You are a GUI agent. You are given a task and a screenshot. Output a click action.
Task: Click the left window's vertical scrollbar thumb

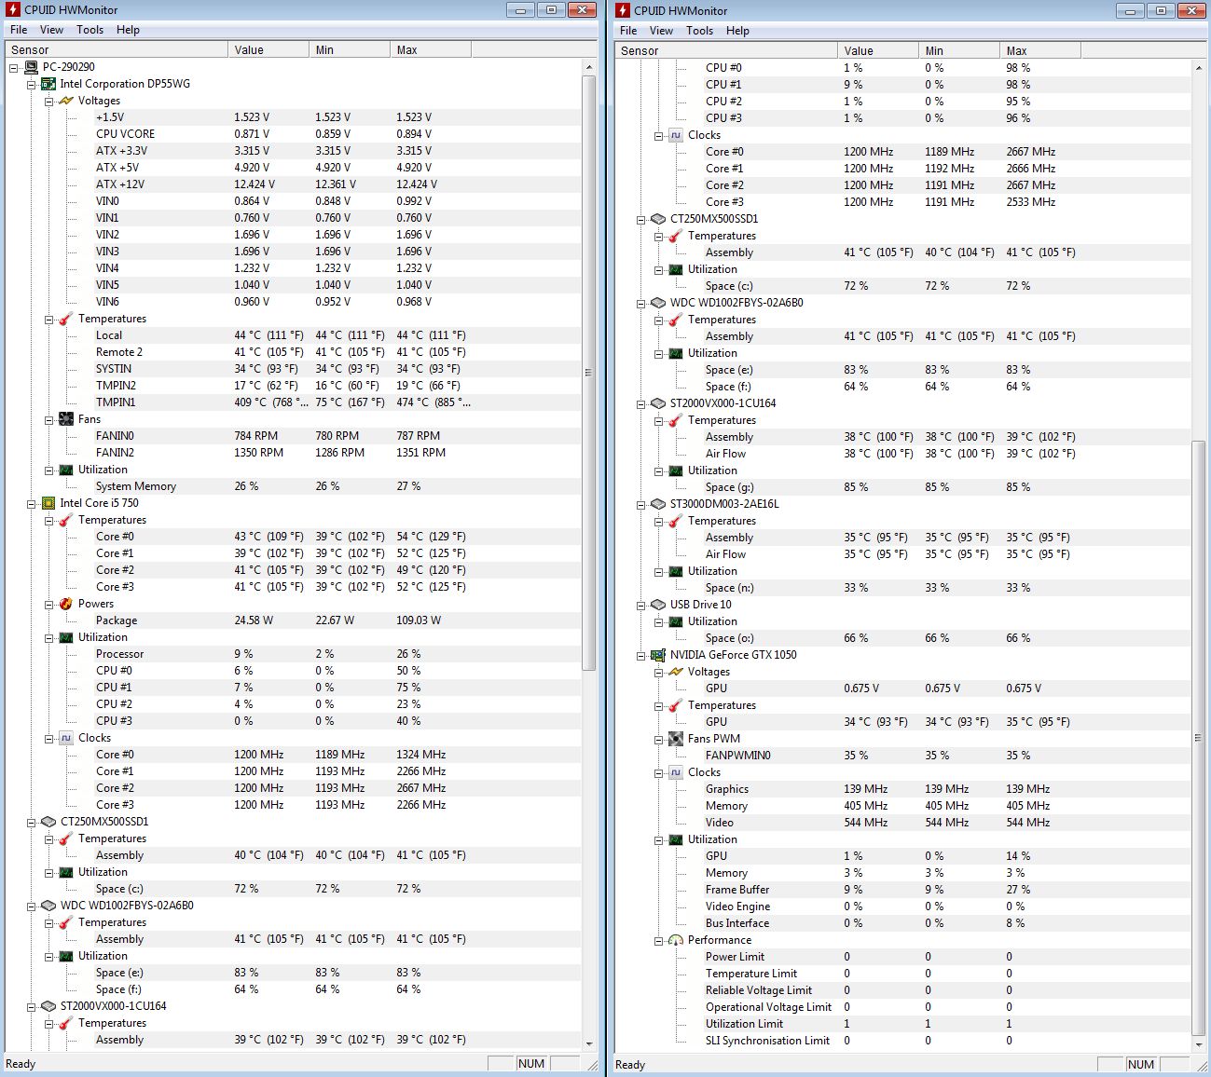coord(588,373)
